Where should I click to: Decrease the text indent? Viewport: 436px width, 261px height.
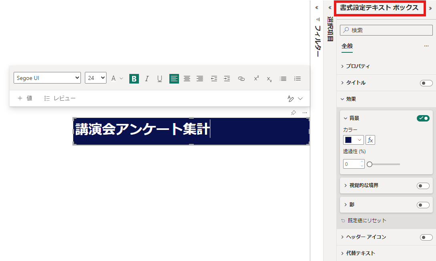point(214,79)
